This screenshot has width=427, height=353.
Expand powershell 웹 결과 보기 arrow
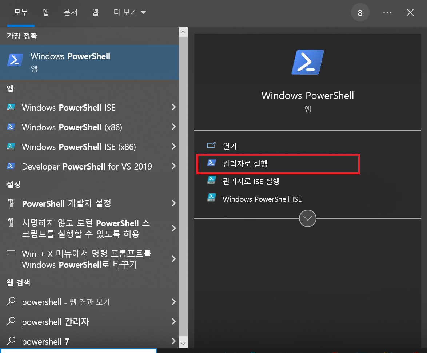click(174, 302)
